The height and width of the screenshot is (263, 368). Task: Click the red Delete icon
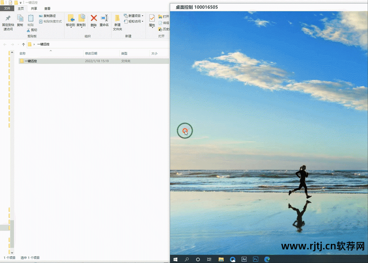(x=94, y=18)
